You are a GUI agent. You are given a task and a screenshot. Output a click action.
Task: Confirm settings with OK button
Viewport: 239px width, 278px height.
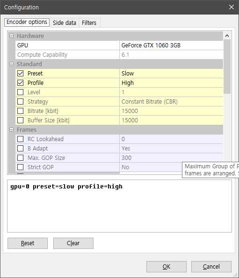(167, 267)
